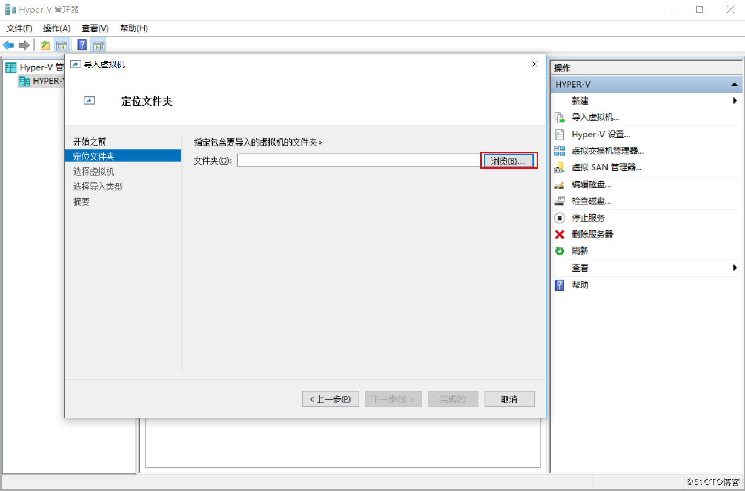Go back with <上一步(P) button
The height and width of the screenshot is (491, 745).
tap(330, 398)
